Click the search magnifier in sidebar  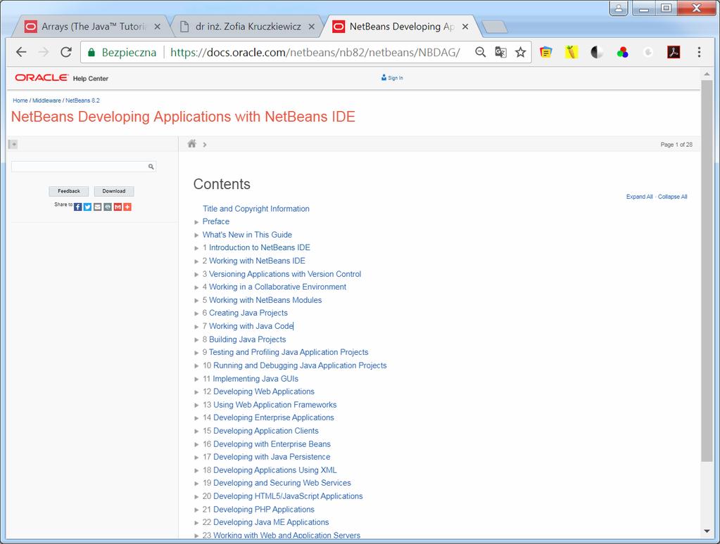[x=151, y=167]
